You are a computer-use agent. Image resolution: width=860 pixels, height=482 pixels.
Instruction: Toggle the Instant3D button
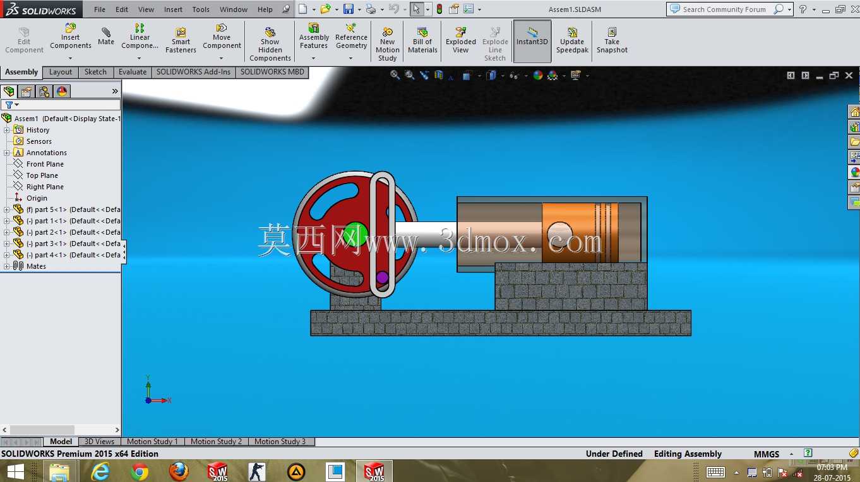tap(532, 40)
